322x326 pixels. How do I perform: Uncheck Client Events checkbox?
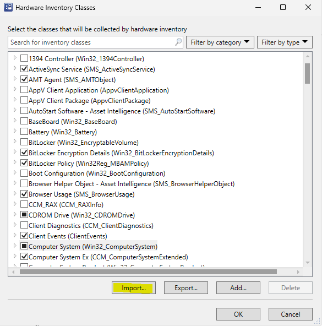[x=24, y=236]
